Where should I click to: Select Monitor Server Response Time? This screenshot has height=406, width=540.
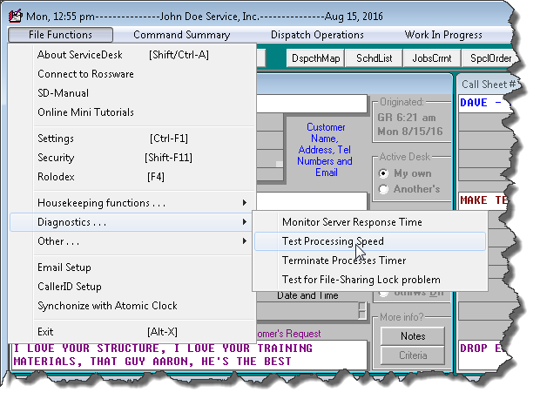pyautogui.click(x=351, y=222)
